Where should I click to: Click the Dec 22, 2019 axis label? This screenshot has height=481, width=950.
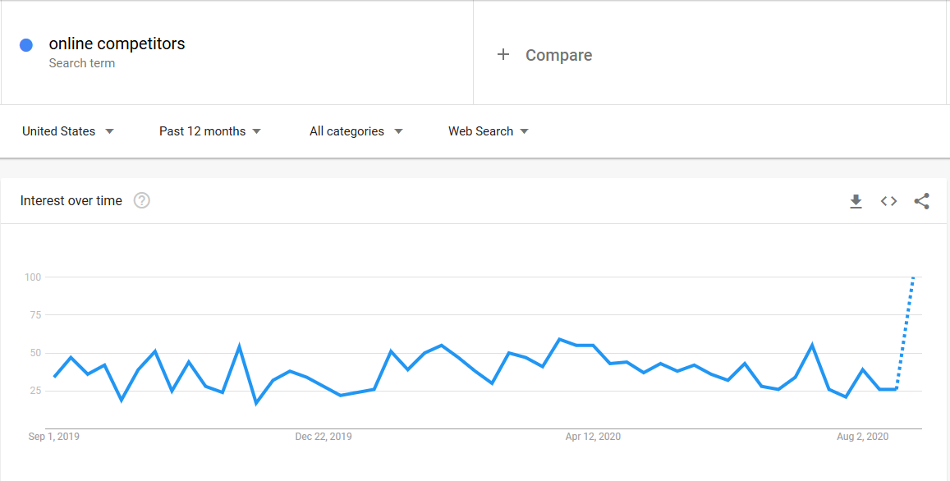pos(324,436)
